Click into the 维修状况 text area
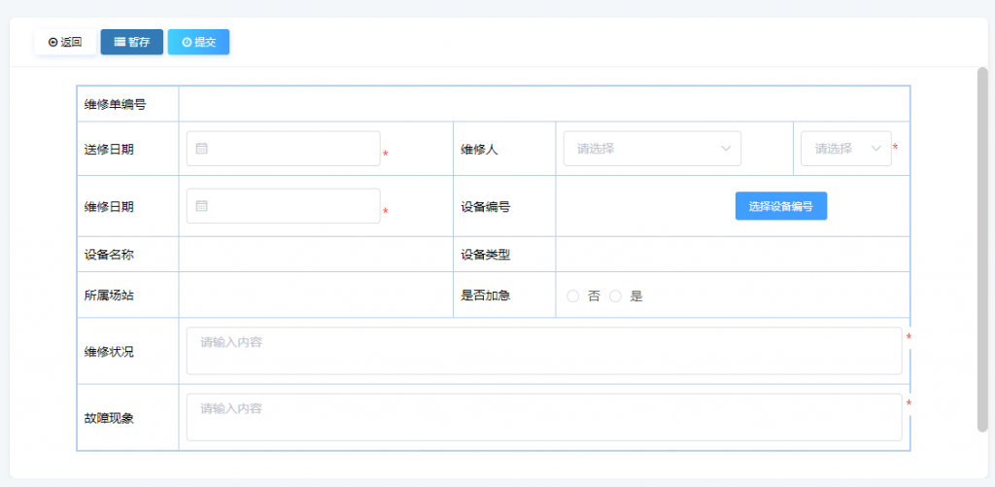Image resolution: width=995 pixels, height=487 pixels. pyautogui.click(x=544, y=351)
